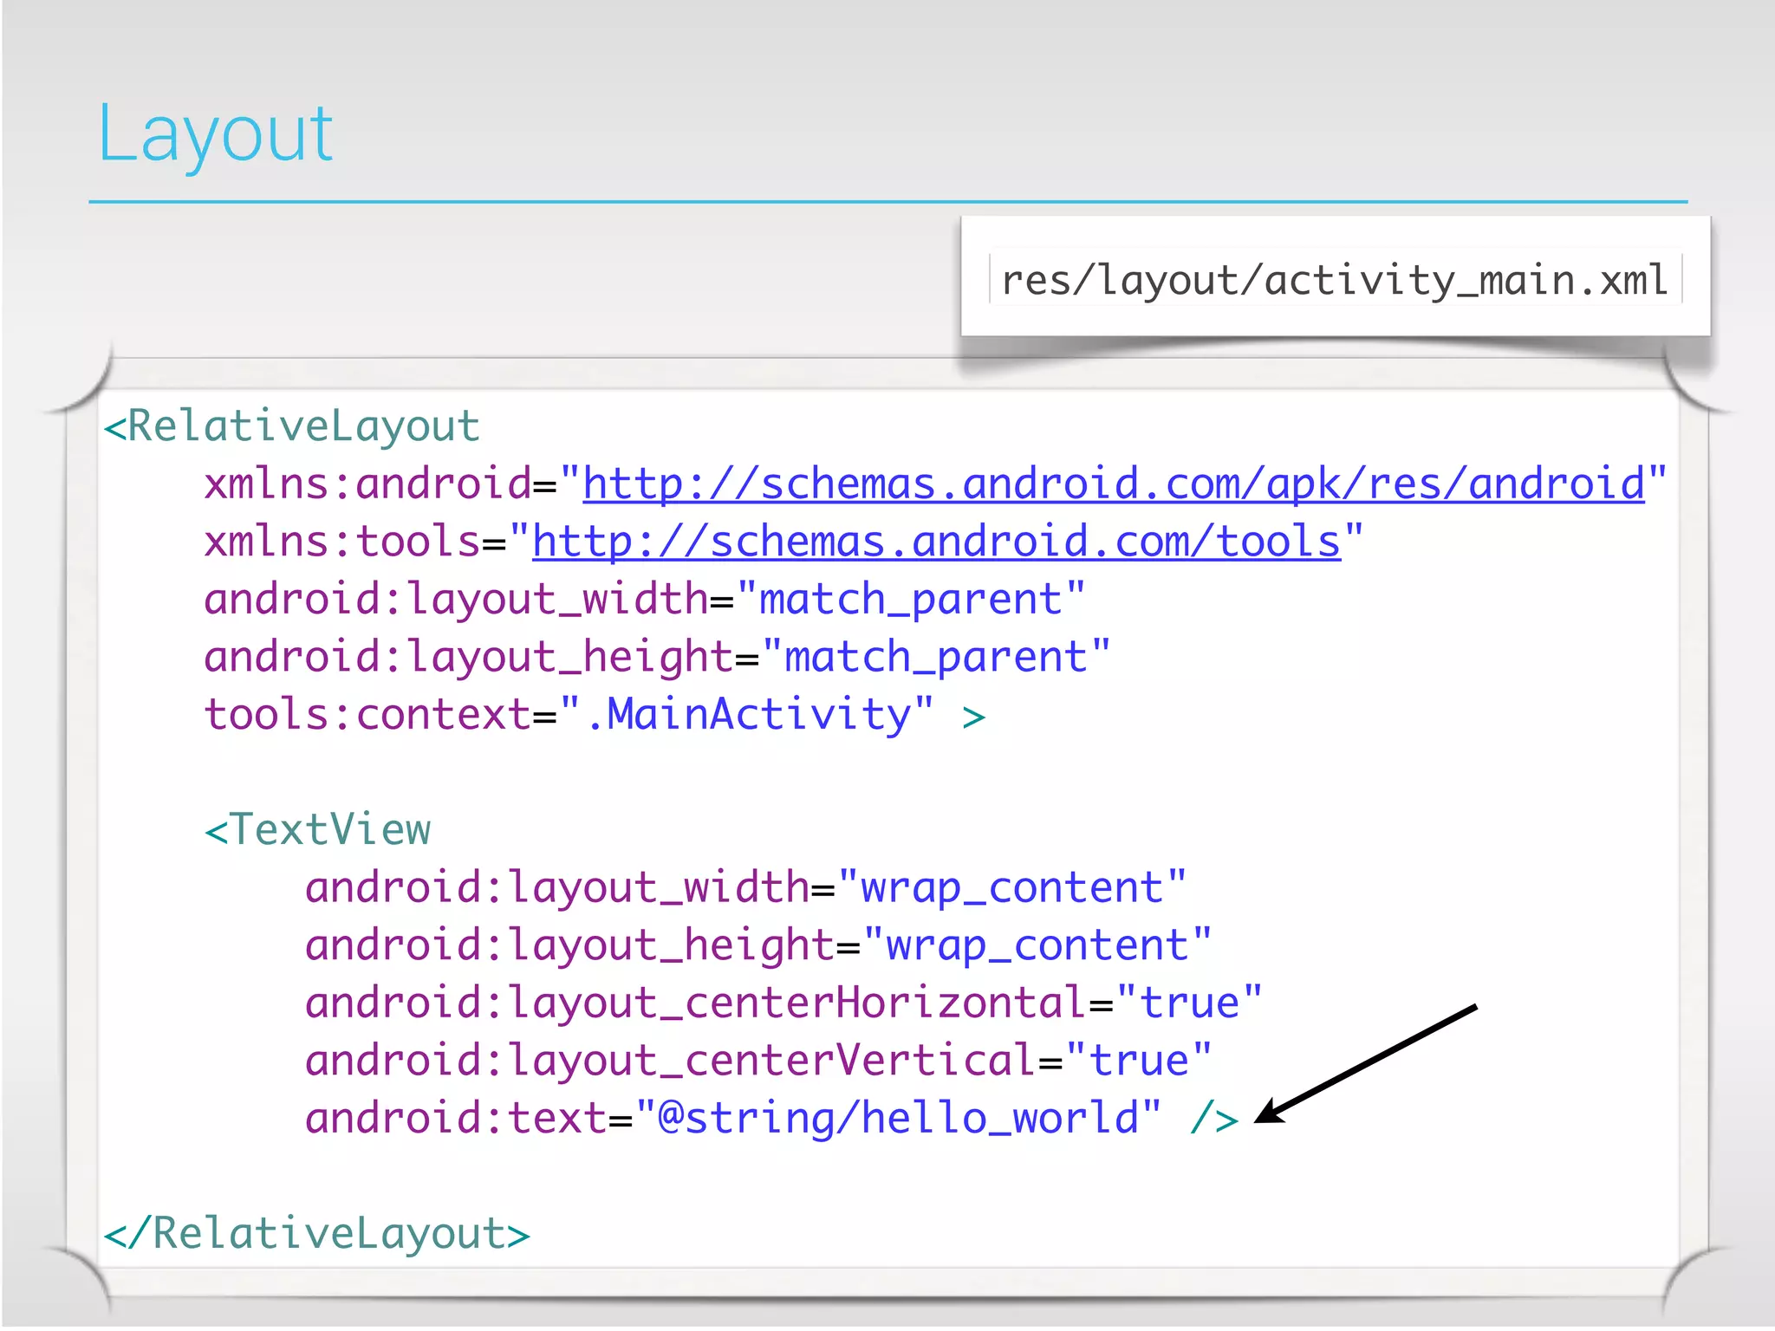Click the layout_centerVertical="true" line
This screenshot has width=1775, height=1331.
click(758, 1061)
